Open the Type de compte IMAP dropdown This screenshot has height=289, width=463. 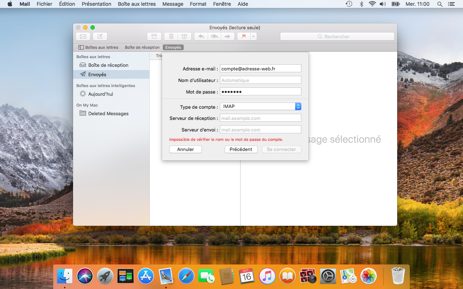coord(260,107)
